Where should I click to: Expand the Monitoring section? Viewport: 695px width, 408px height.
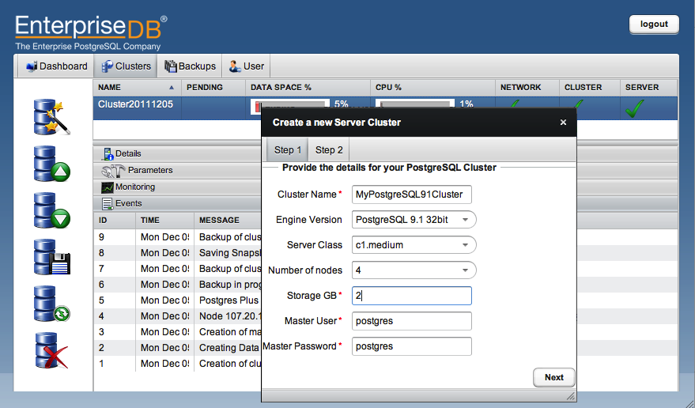tap(134, 187)
